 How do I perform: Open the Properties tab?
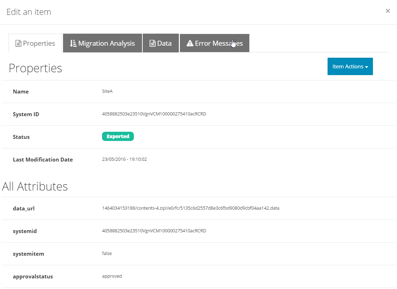[x=35, y=43]
